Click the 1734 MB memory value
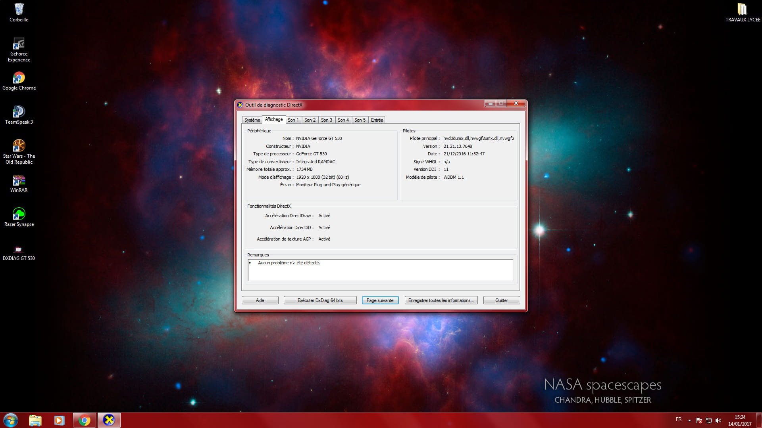Viewport: 762px width, 428px height. click(304, 169)
